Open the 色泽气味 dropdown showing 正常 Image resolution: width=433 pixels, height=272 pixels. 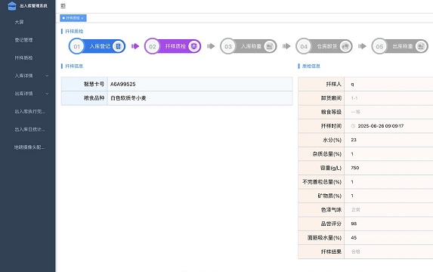point(388,209)
